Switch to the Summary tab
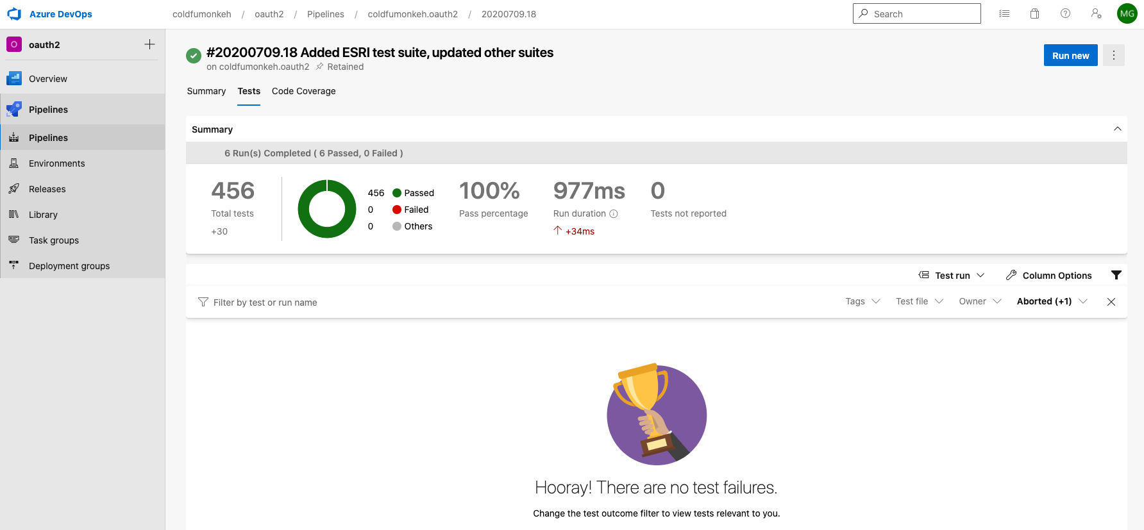 (206, 91)
